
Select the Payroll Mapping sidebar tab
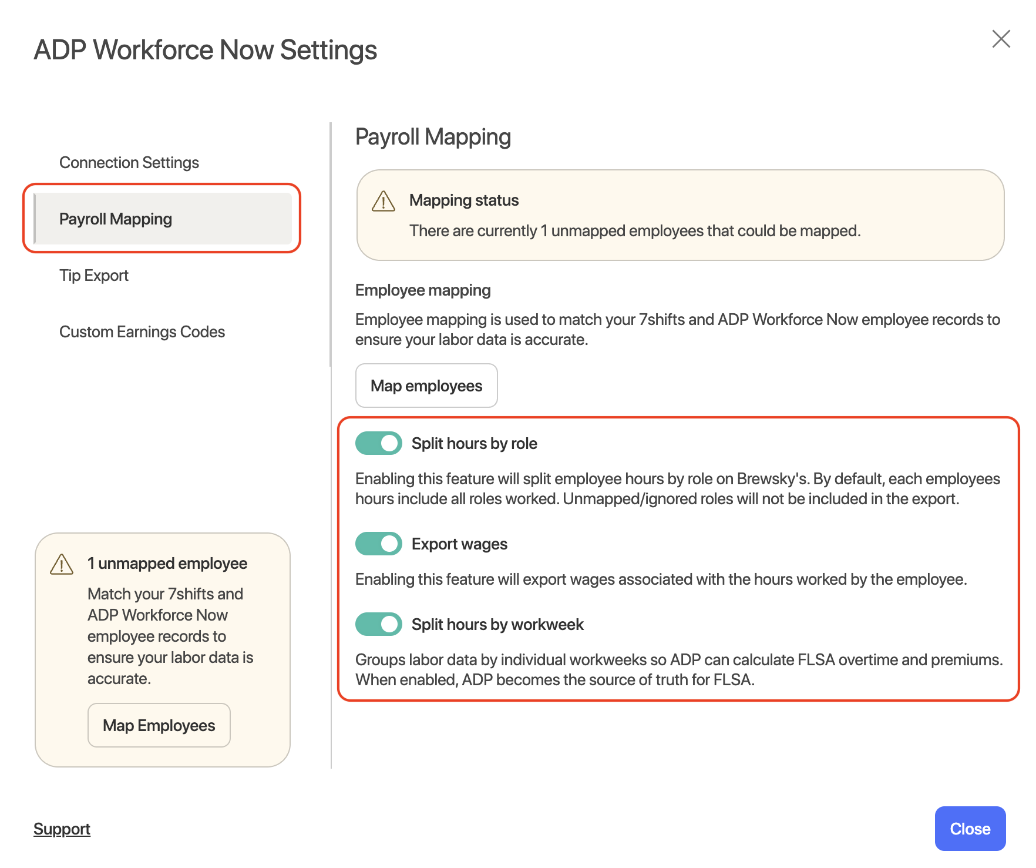click(116, 219)
